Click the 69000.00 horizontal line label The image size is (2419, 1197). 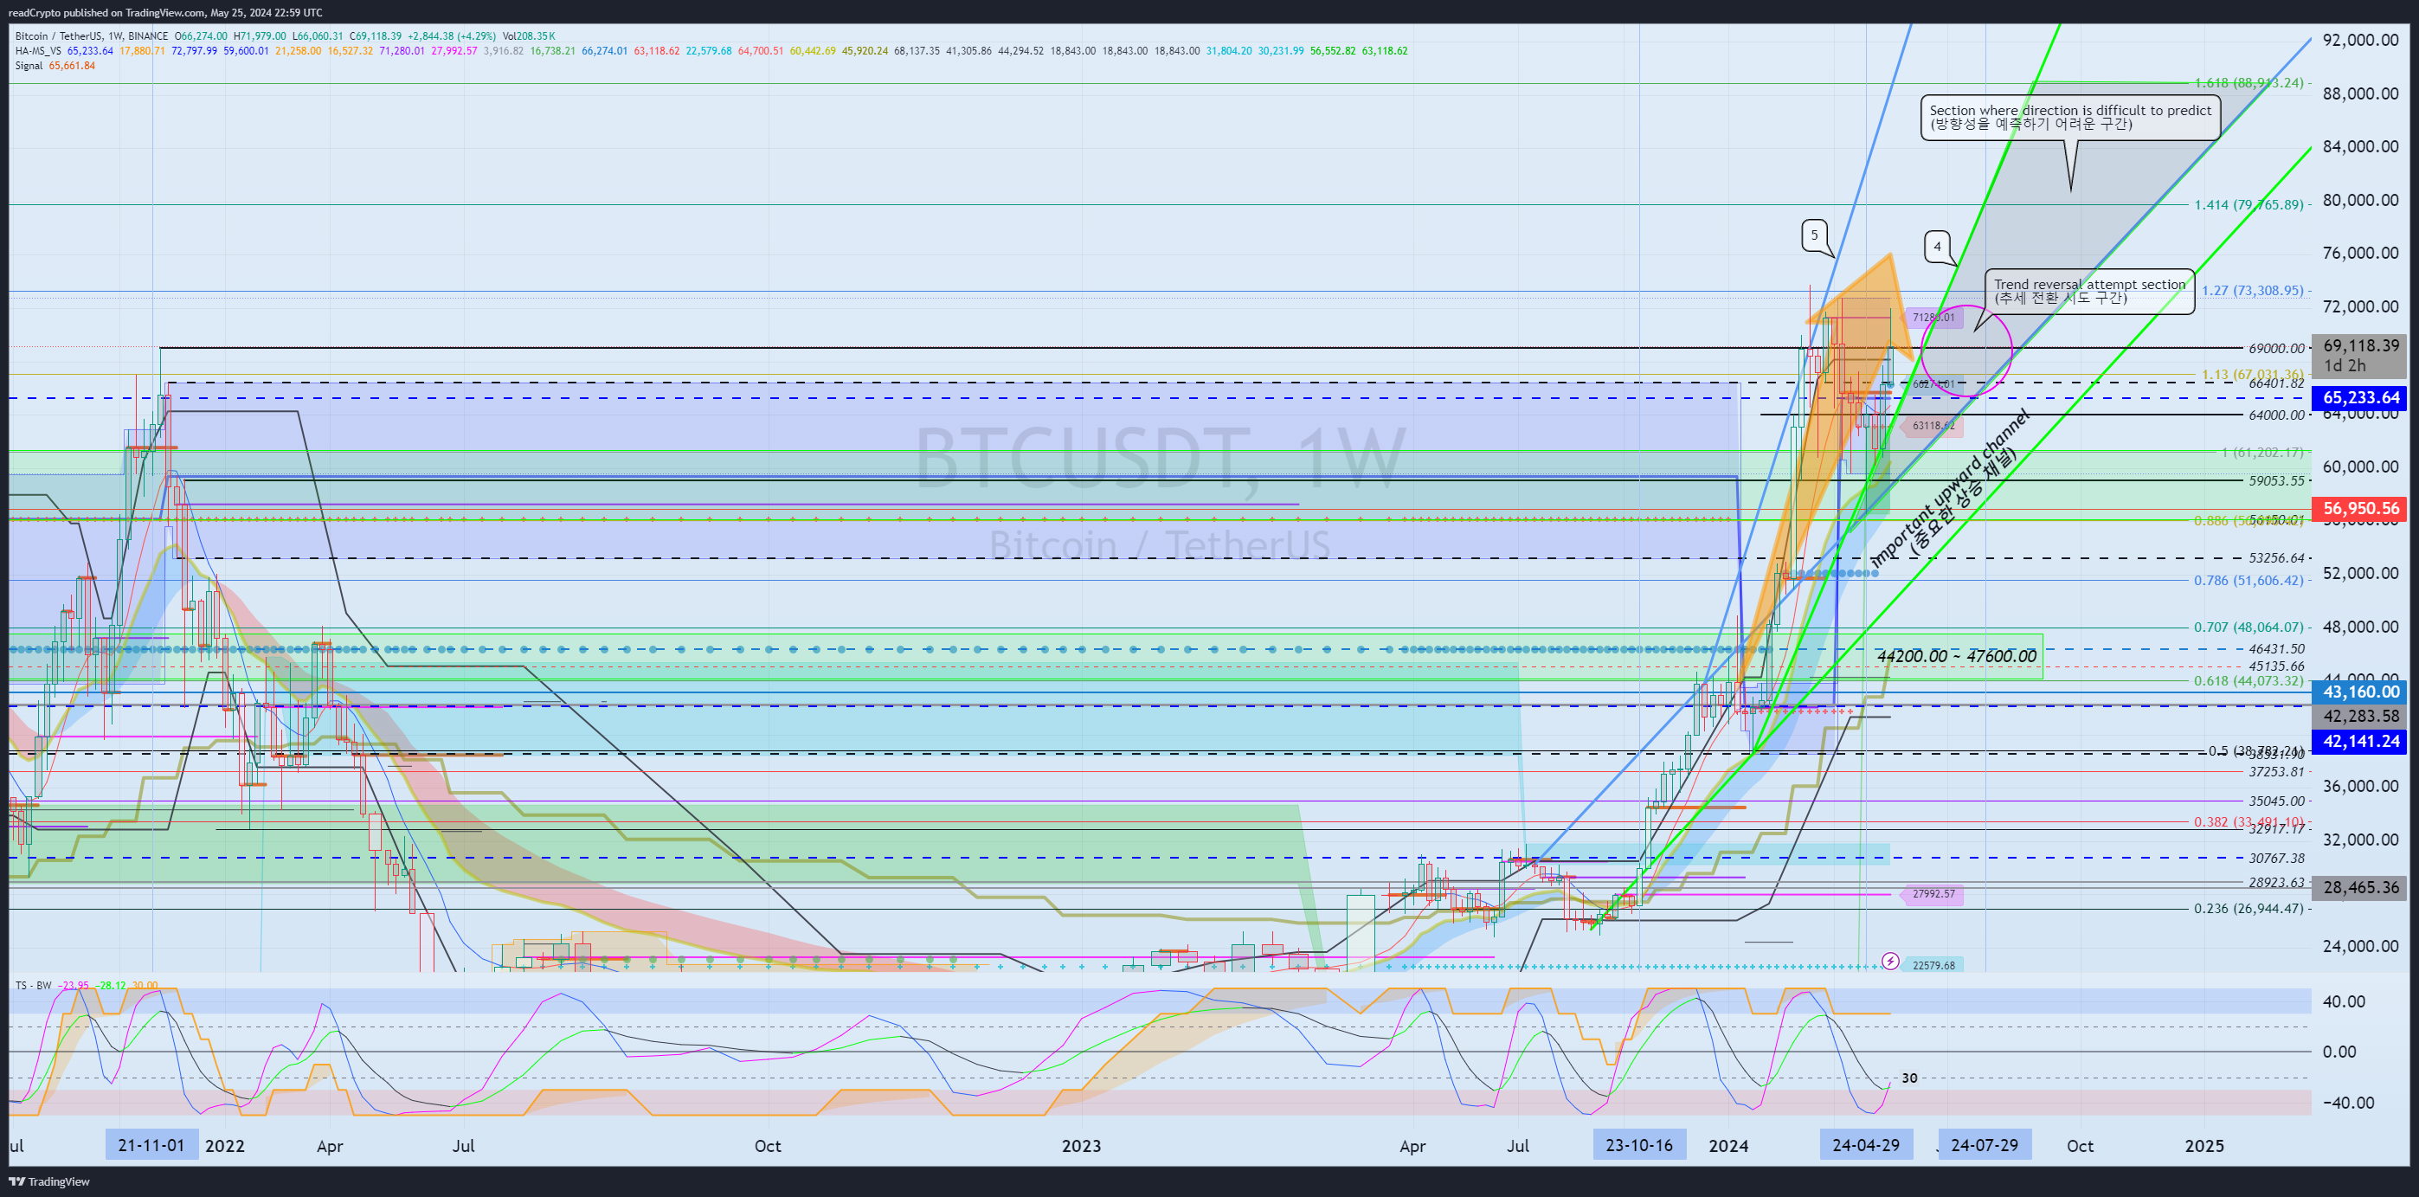(x=2276, y=348)
